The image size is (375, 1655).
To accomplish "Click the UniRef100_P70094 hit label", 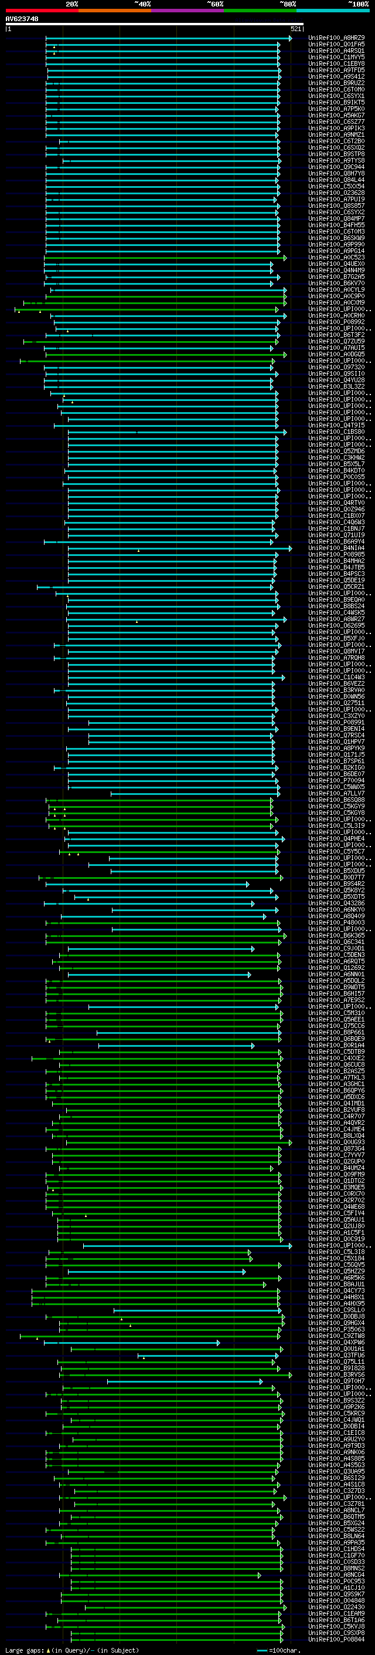I will tap(336, 781).
